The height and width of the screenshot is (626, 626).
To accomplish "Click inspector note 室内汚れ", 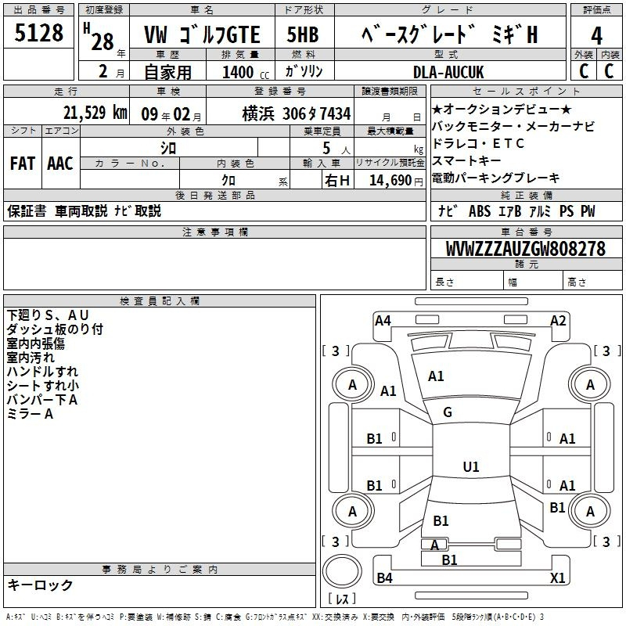I will [x=31, y=358].
